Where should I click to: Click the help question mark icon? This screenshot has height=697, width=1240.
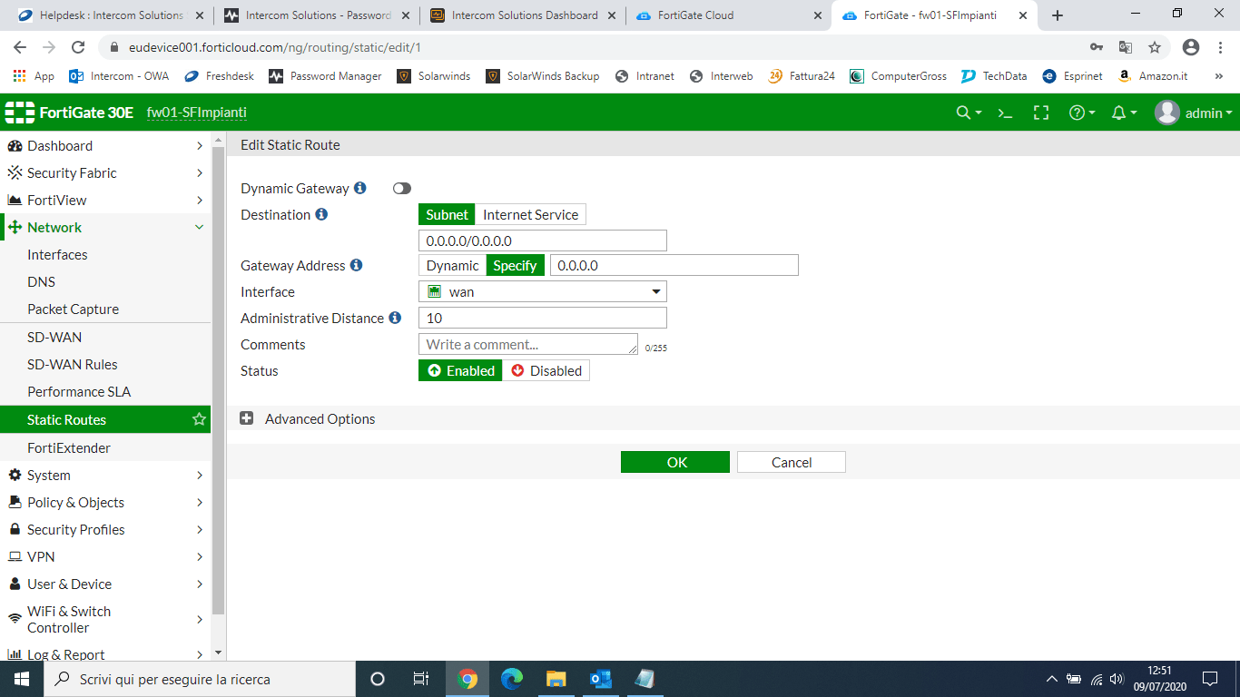point(1078,113)
